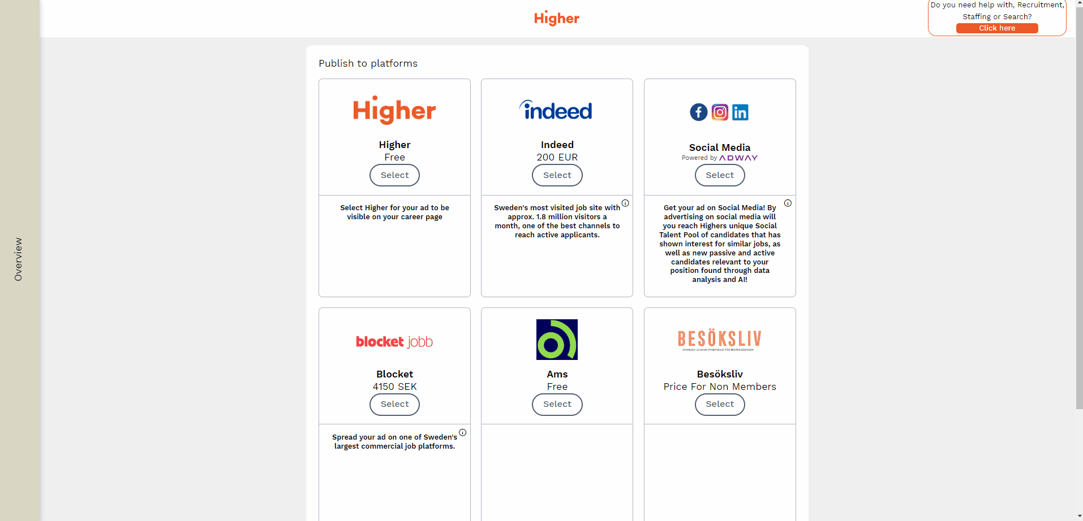
Task: Select the Indeed platform for 200 EUR
Action: click(557, 175)
